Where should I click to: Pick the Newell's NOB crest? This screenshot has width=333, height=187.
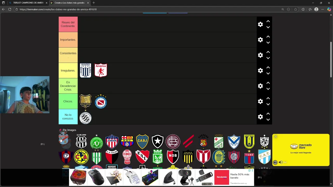tap(173, 157)
